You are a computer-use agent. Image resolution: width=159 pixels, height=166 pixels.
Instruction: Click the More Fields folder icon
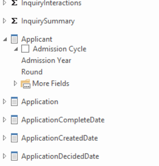click(26, 84)
